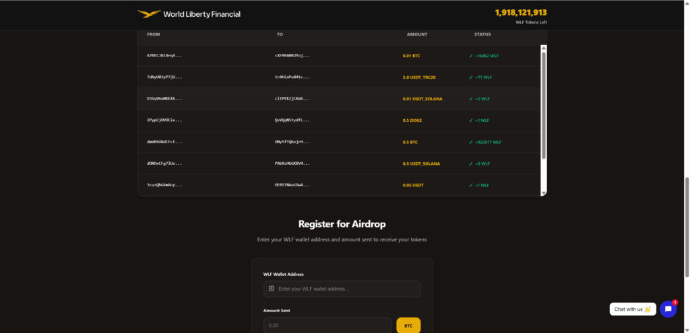Click the 0.5 BTC amount
The height and width of the screenshot is (333, 690).
point(410,142)
